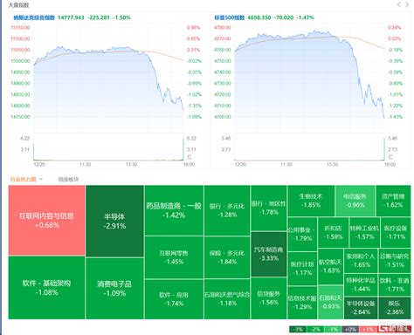Click the -1% legend color swatch
This screenshot has height=335, width=414.
[333, 329]
